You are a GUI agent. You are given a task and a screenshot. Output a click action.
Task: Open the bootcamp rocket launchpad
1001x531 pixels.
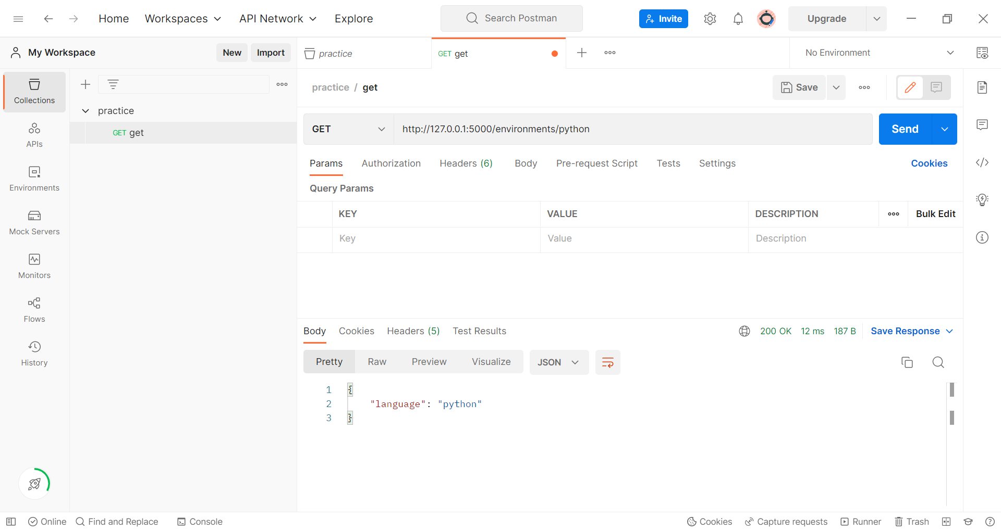pyautogui.click(x=34, y=484)
